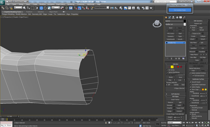Open the Utilities hammer panel icon
The width and height of the screenshot is (210, 127).
(x=184, y=17)
